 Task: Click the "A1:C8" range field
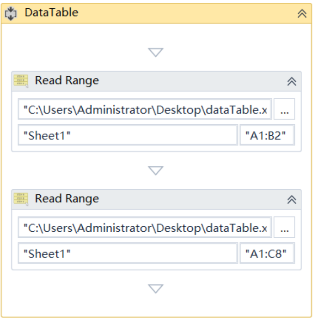[267, 254]
